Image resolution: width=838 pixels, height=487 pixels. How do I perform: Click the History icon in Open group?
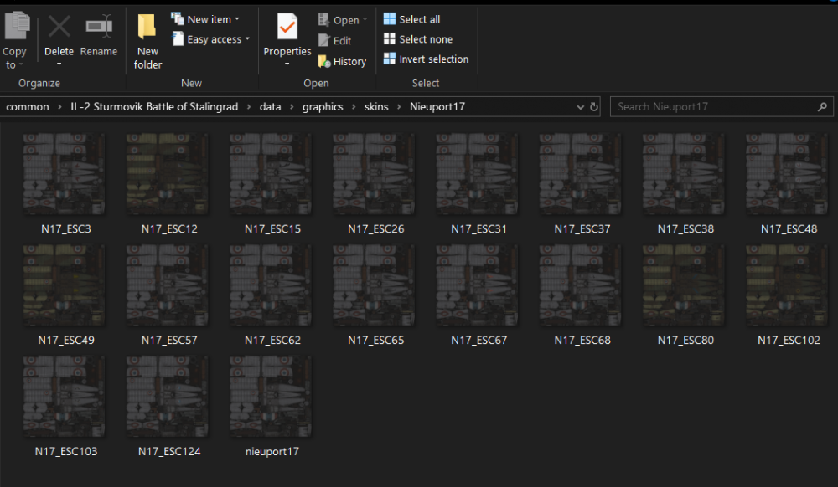click(x=342, y=61)
